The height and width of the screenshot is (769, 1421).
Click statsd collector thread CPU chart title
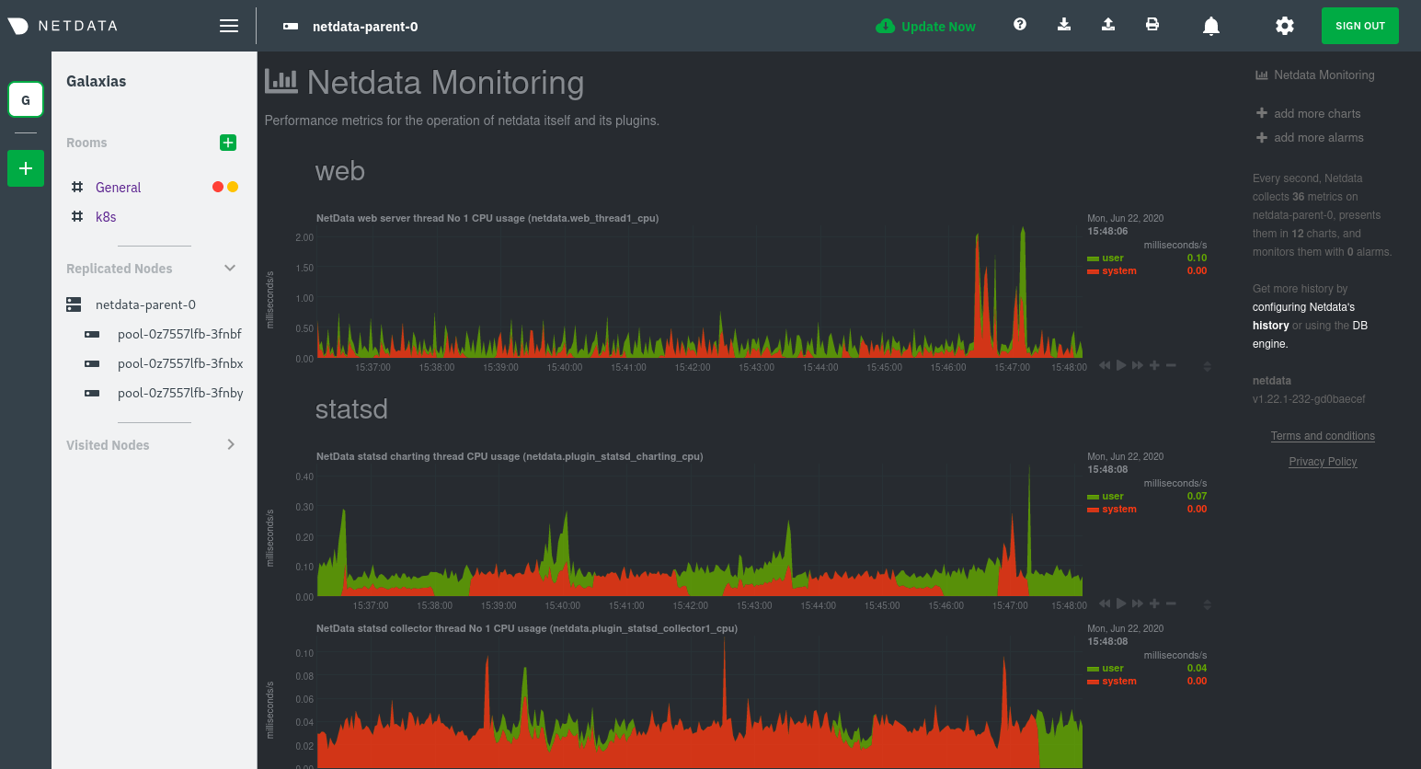(527, 629)
